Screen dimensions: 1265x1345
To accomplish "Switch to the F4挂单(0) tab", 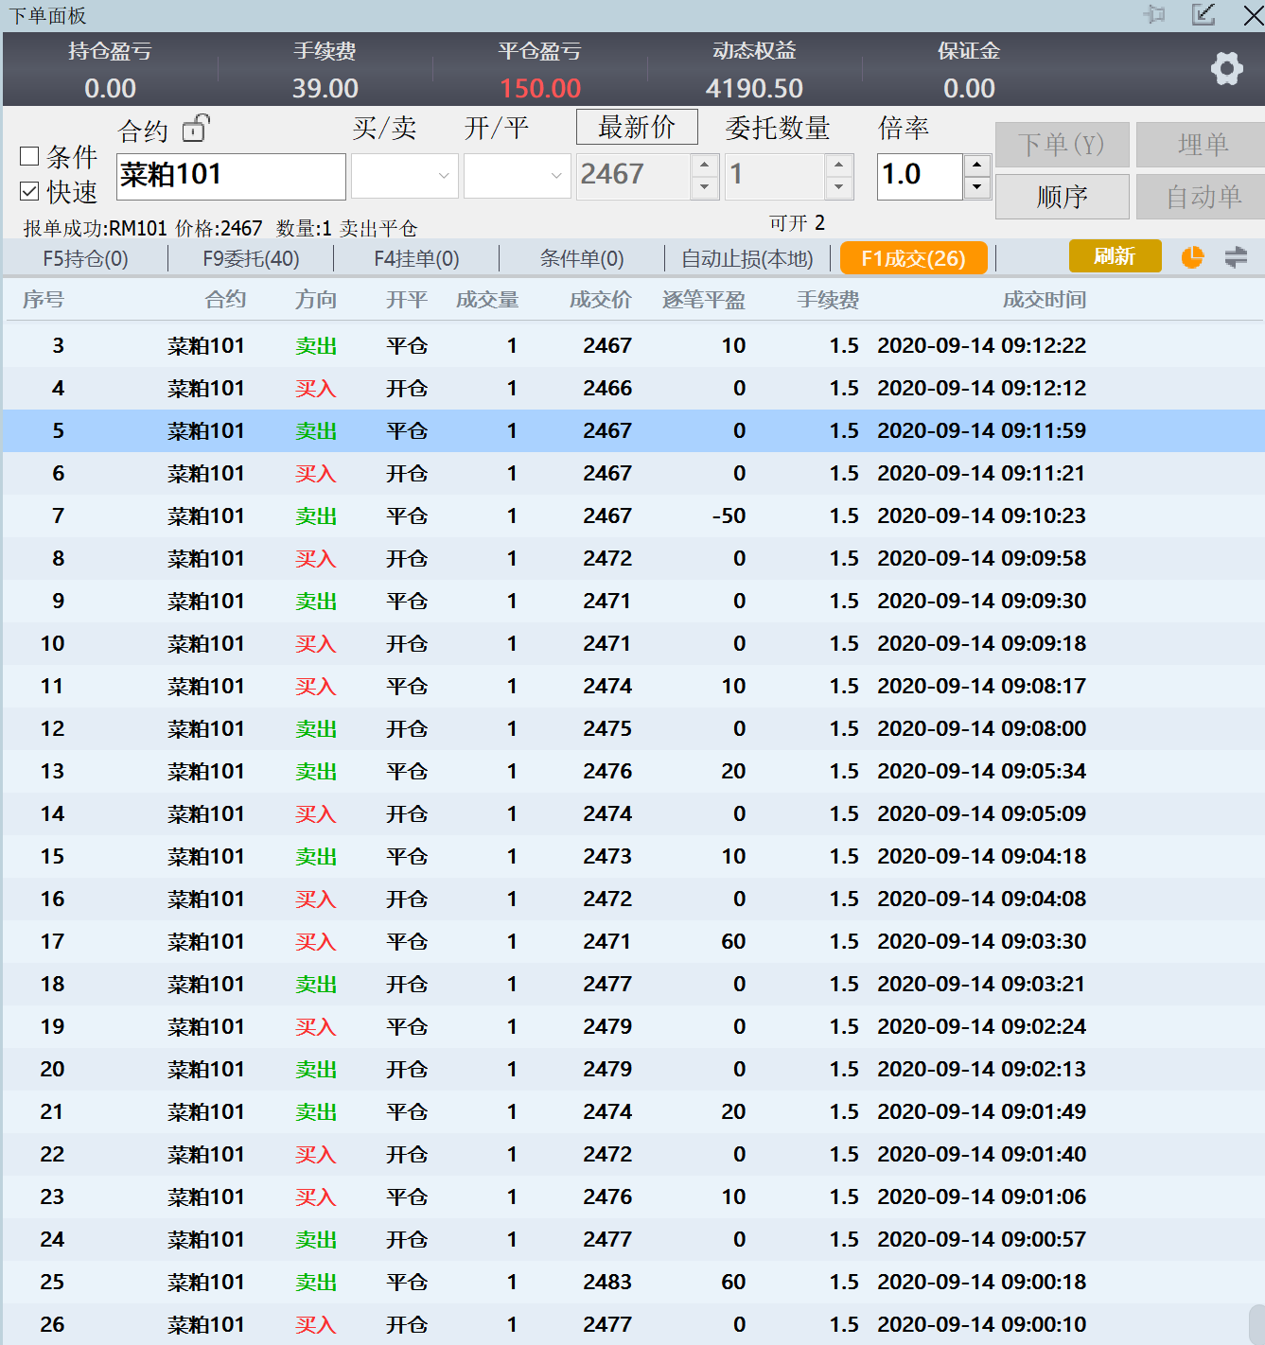I will (x=416, y=258).
